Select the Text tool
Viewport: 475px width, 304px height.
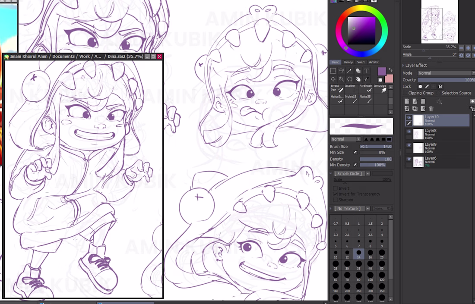[x=366, y=71]
